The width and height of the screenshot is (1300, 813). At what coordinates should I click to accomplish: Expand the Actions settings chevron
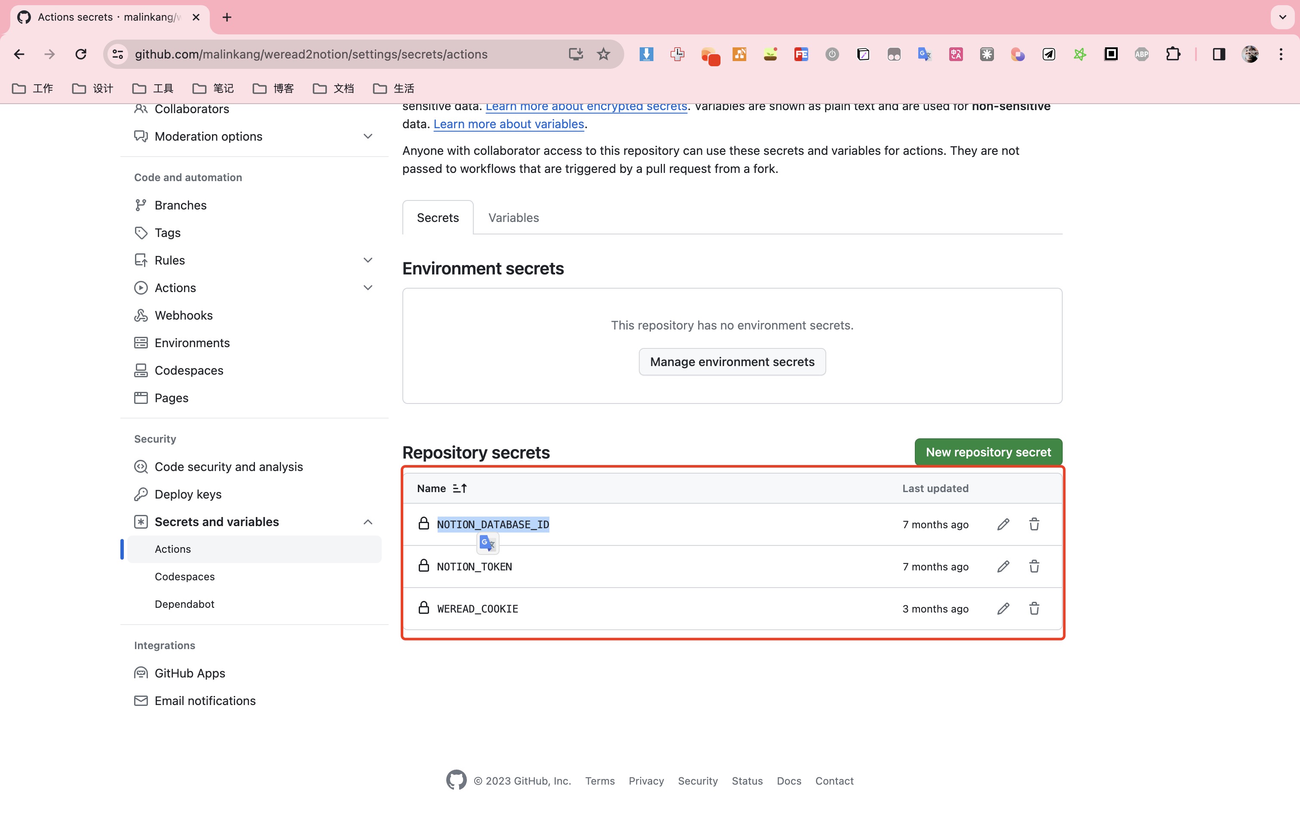pos(368,288)
